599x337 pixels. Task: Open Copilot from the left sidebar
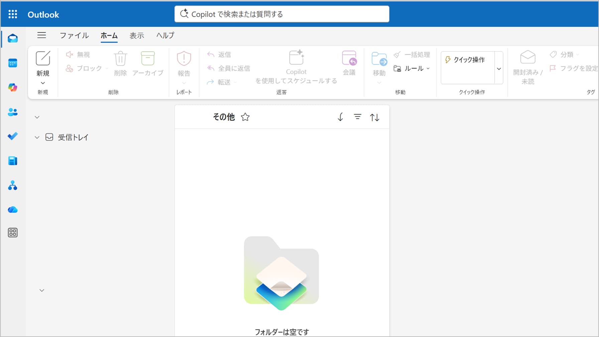point(13,87)
